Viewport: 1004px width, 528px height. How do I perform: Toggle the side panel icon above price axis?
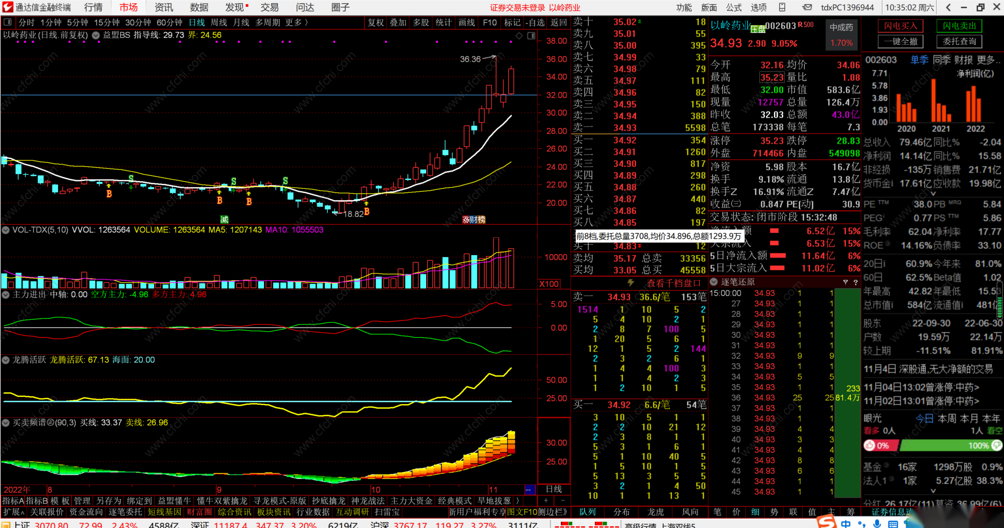pyautogui.click(x=531, y=36)
